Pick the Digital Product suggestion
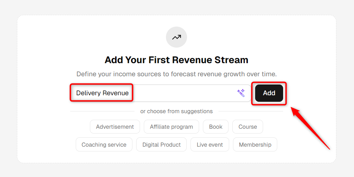The width and height of the screenshot is (354, 177). [161, 145]
